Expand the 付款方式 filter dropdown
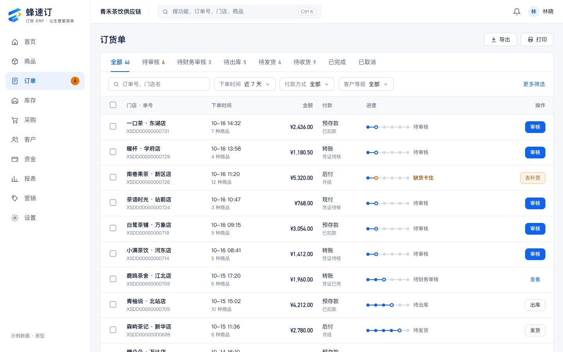563x352 pixels. coord(307,84)
